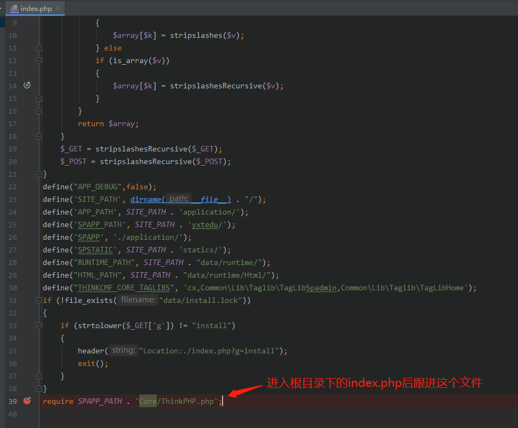
Task: Click 'yxtedu/' string on line 25
Action: point(207,225)
